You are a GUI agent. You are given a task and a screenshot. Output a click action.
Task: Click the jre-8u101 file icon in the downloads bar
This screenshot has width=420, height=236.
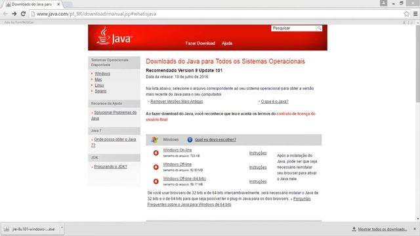pyautogui.click(x=7, y=229)
